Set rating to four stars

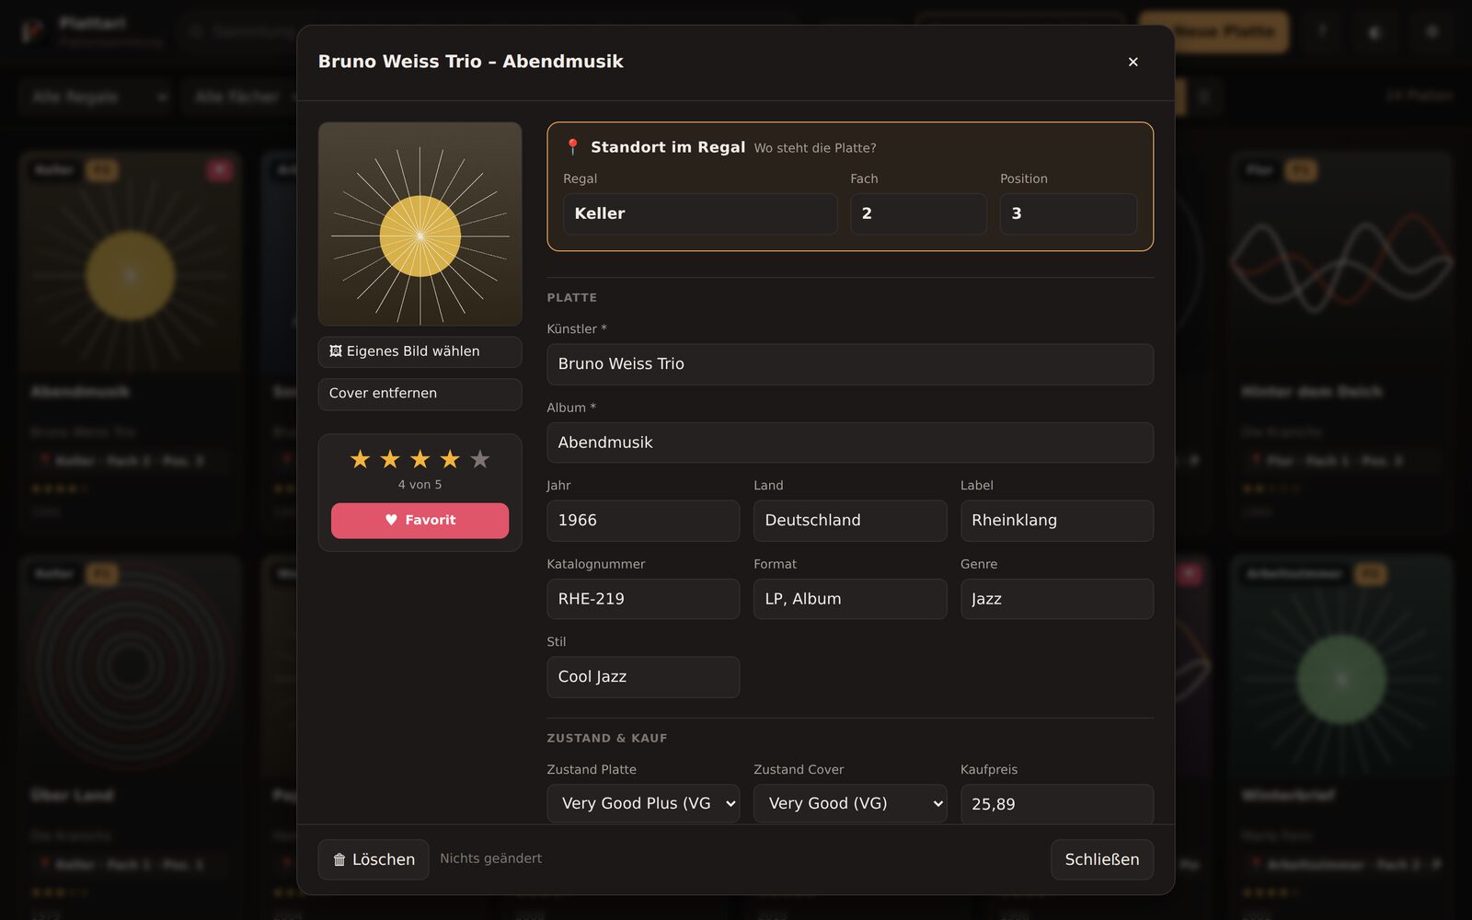pyautogui.click(x=450, y=459)
